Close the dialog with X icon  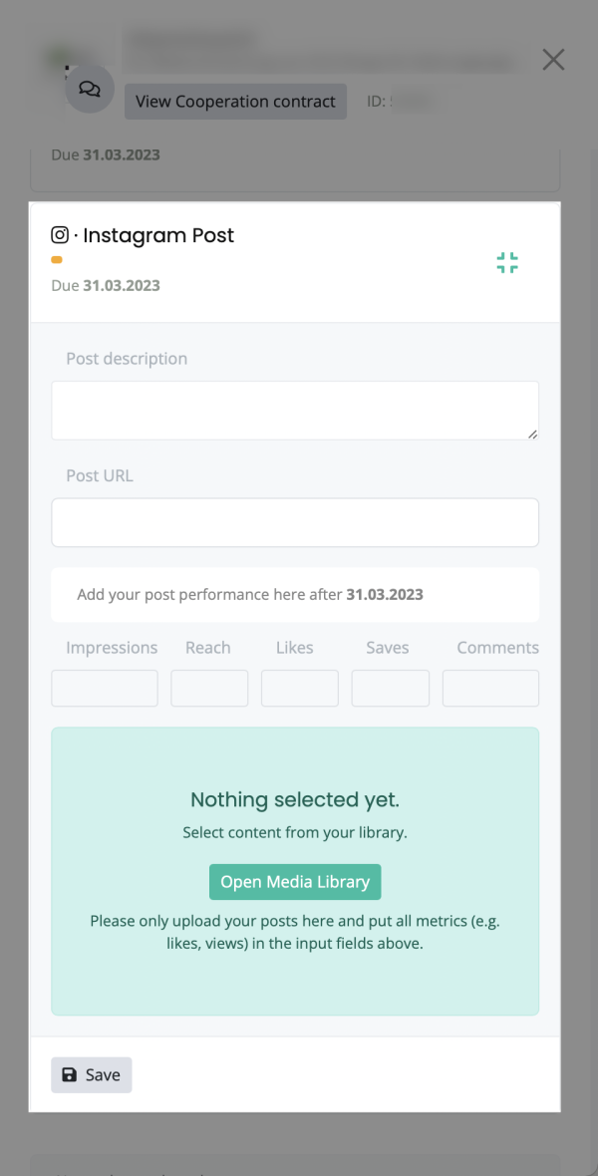pyautogui.click(x=553, y=59)
